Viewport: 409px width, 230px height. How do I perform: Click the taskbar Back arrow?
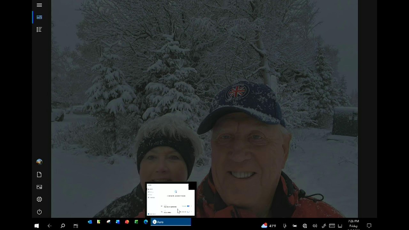[x=50, y=226]
